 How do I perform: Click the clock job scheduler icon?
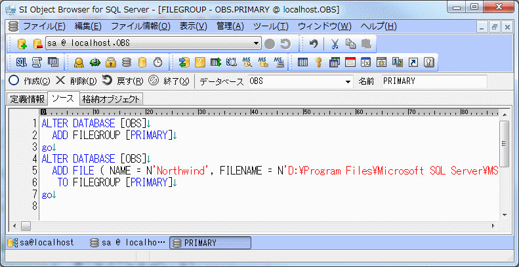point(157,62)
